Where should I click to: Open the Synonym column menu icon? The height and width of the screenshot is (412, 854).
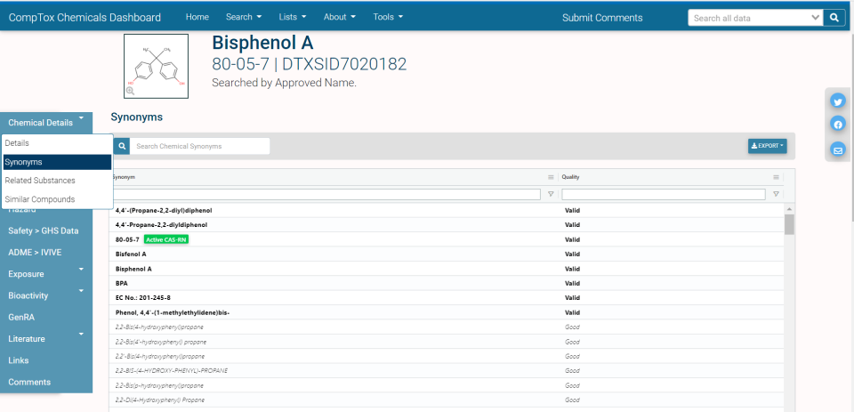551,177
